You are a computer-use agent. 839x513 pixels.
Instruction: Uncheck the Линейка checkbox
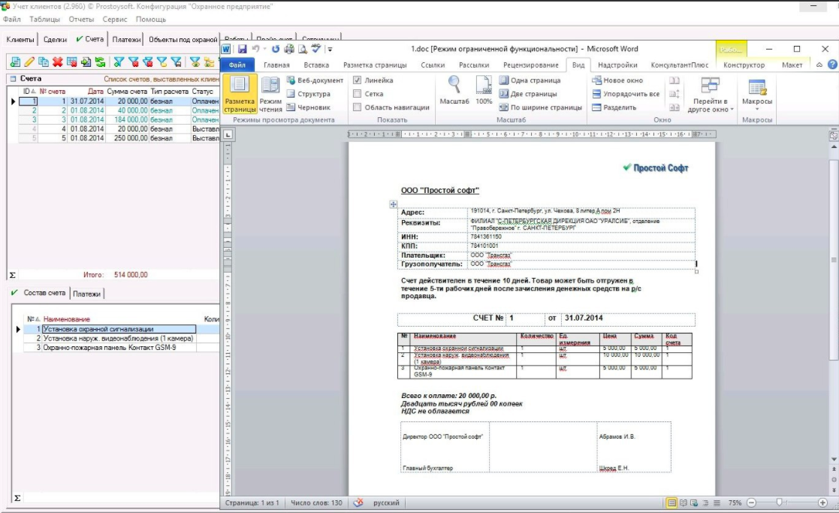pyautogui.click(x=358, y=80)
